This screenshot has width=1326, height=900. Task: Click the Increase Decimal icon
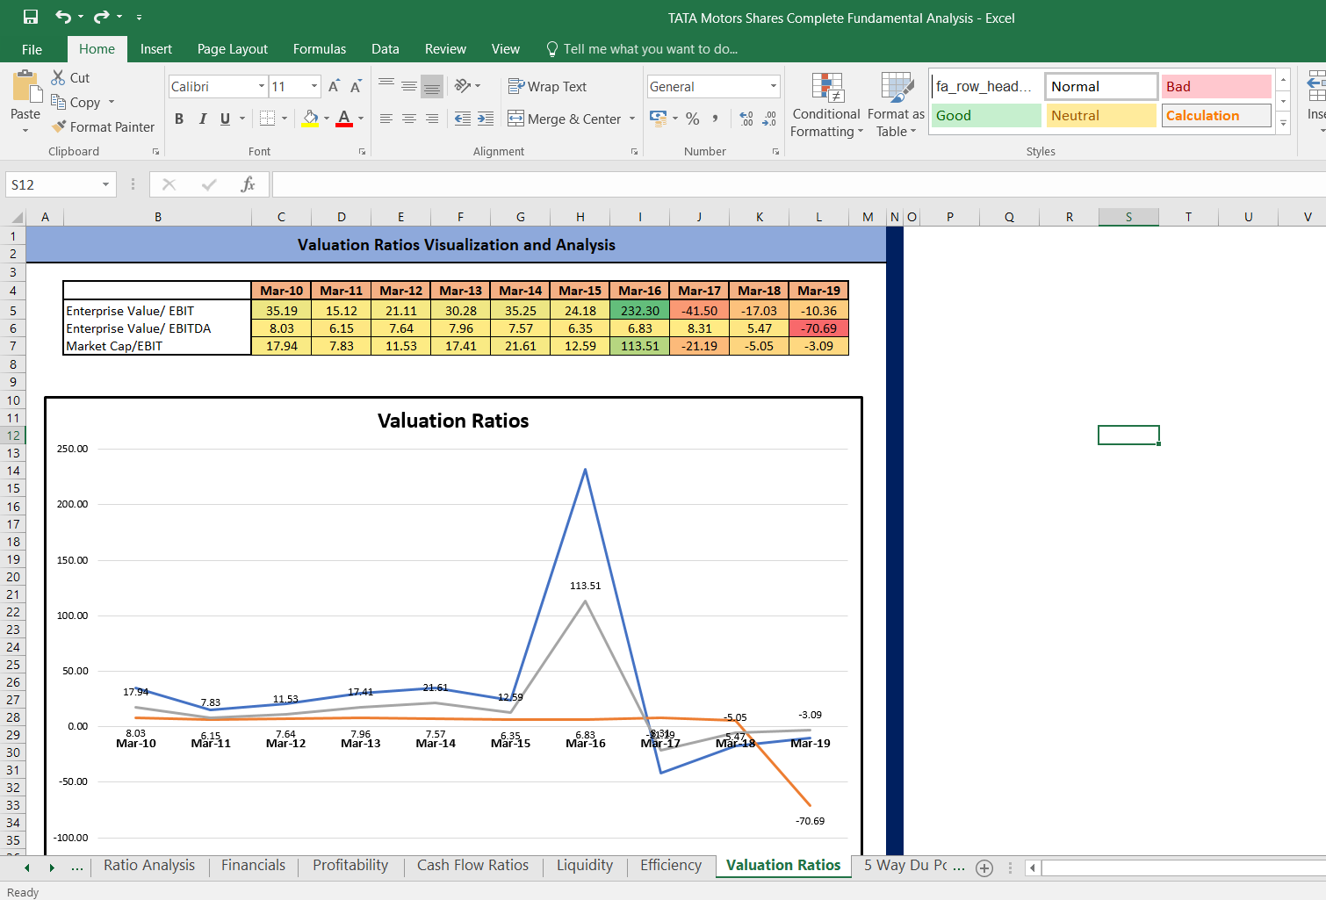746,119
